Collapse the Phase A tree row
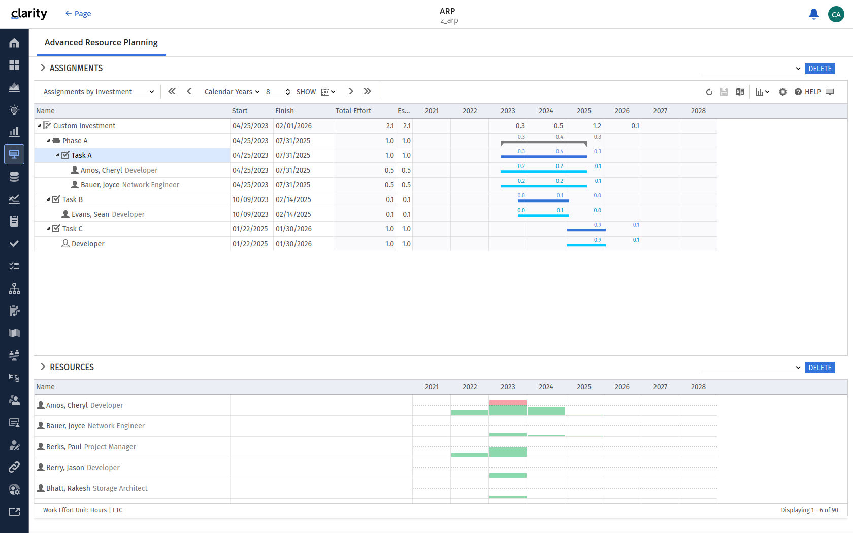This screenshot has height=533, width=853. pyautogui.click(x=48, y=141)
